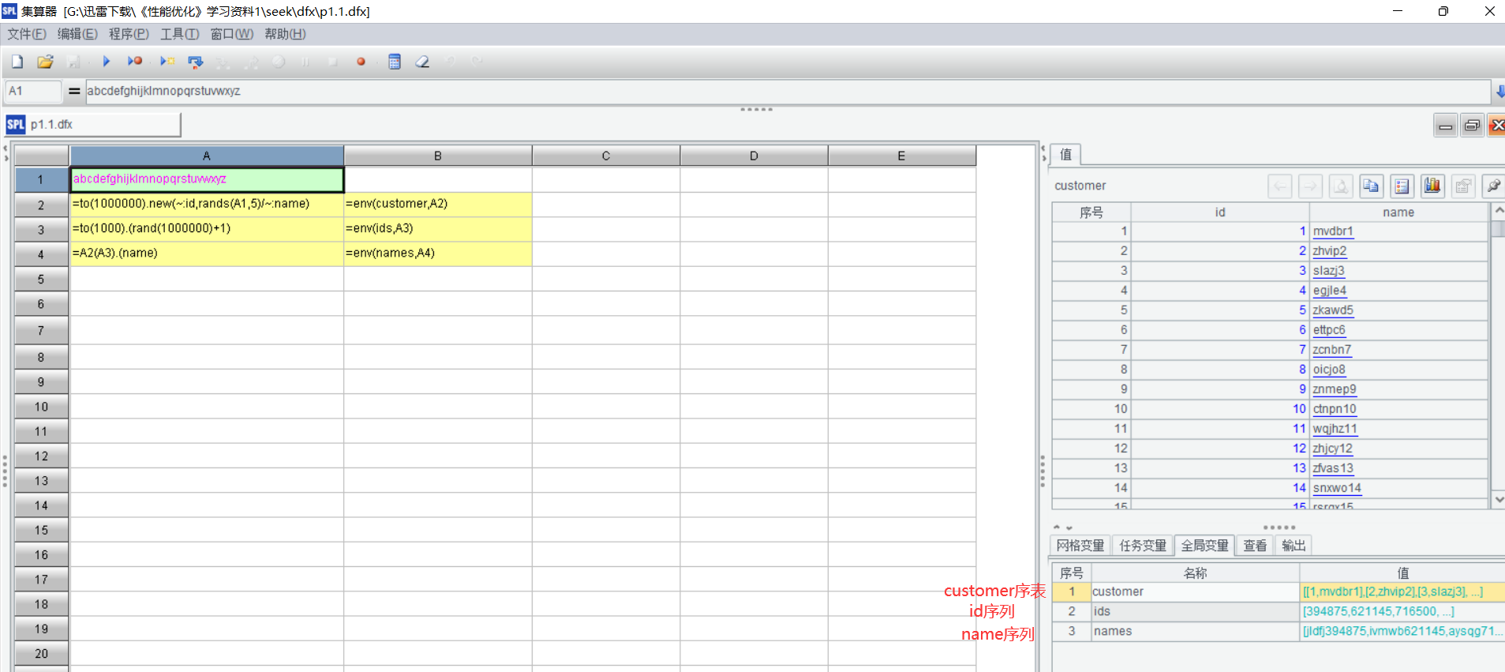Click the name column header in value table

[1398, 212]
